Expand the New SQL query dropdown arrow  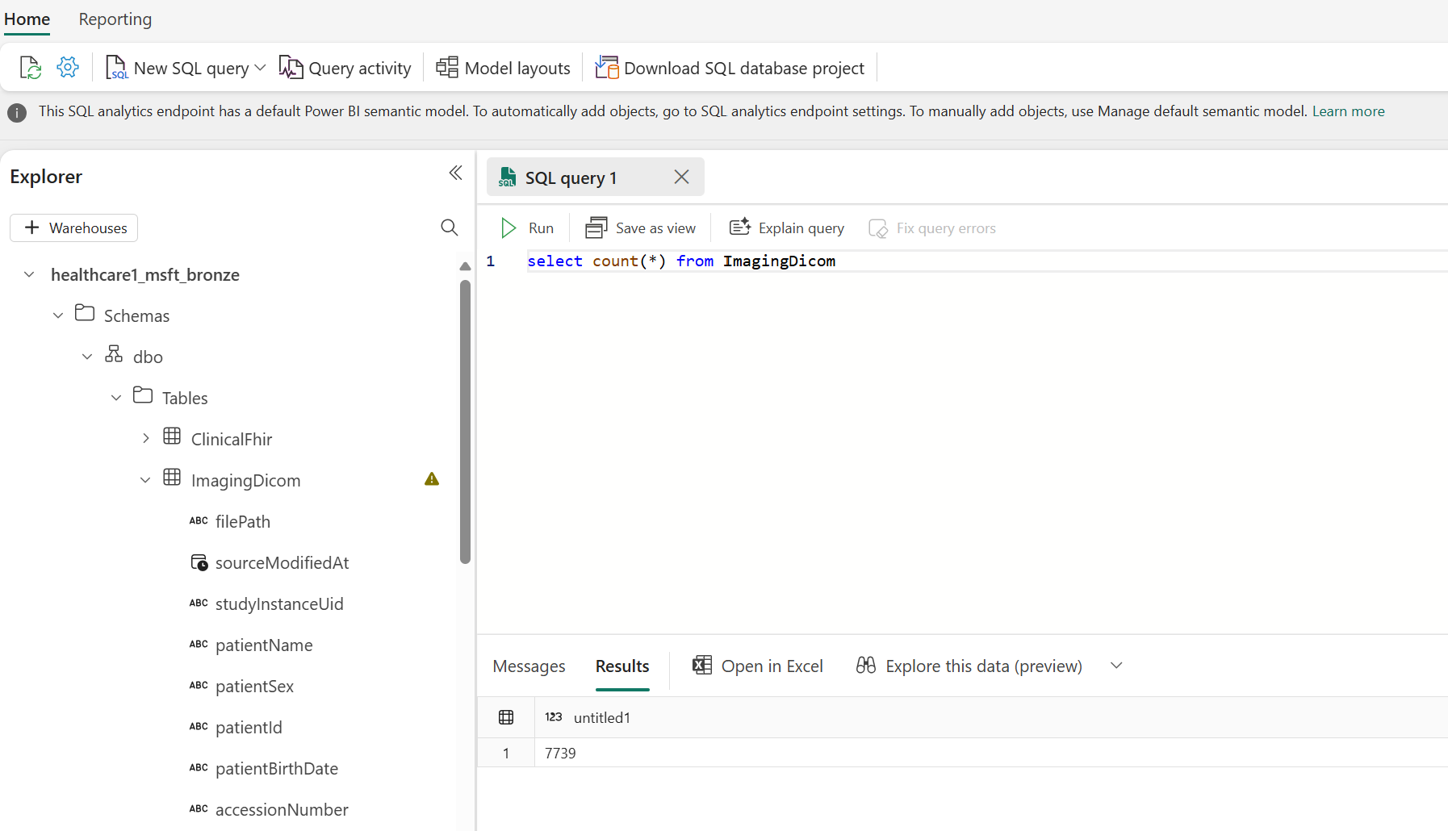[260, 68]
